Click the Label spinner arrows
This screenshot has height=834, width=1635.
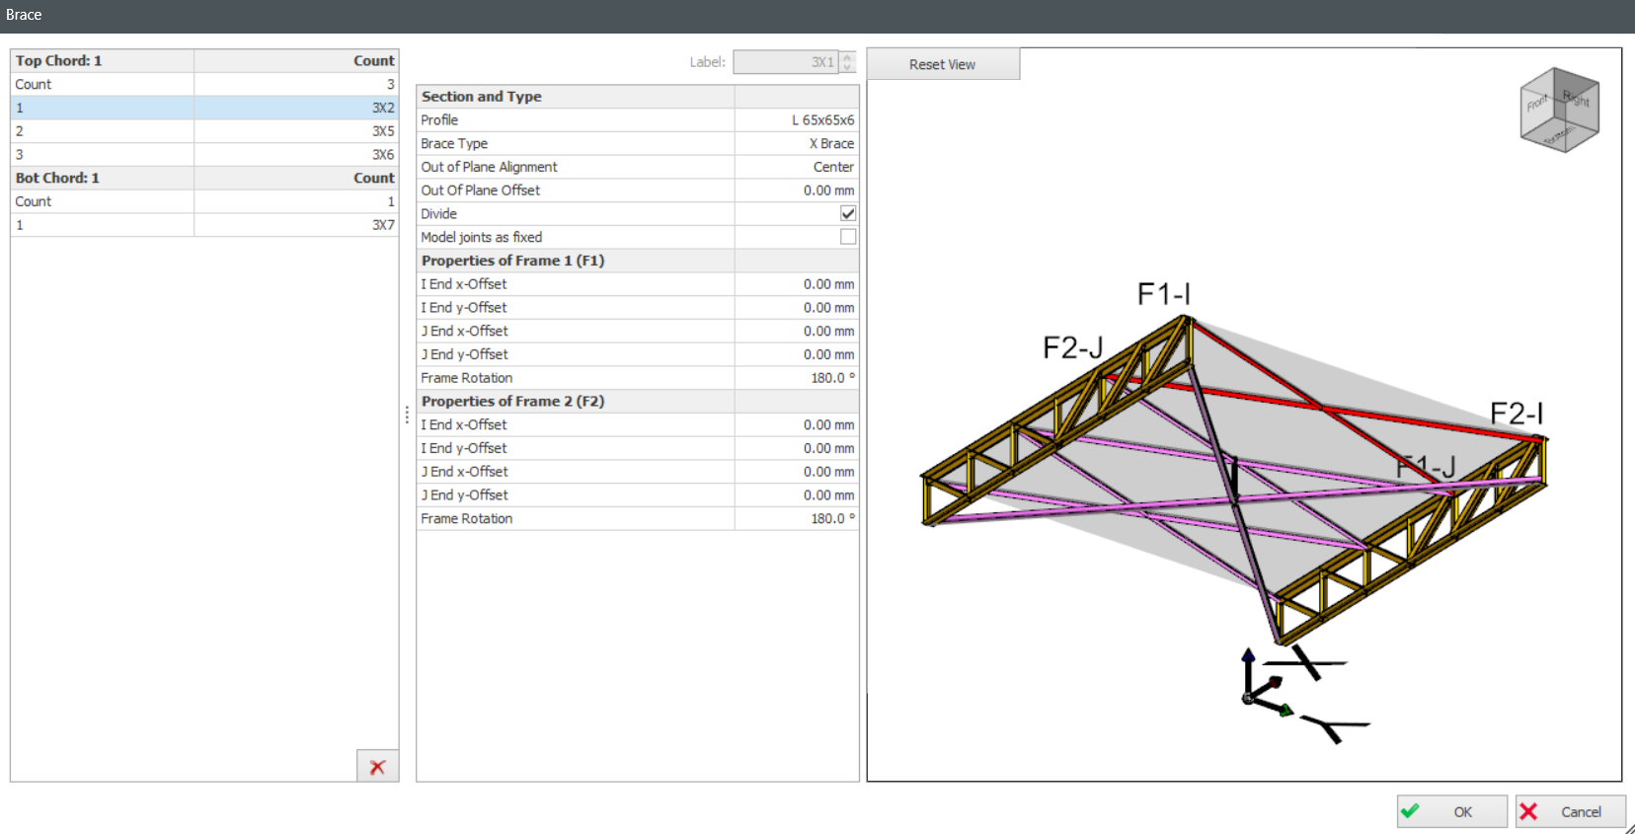tap(847, 62)
